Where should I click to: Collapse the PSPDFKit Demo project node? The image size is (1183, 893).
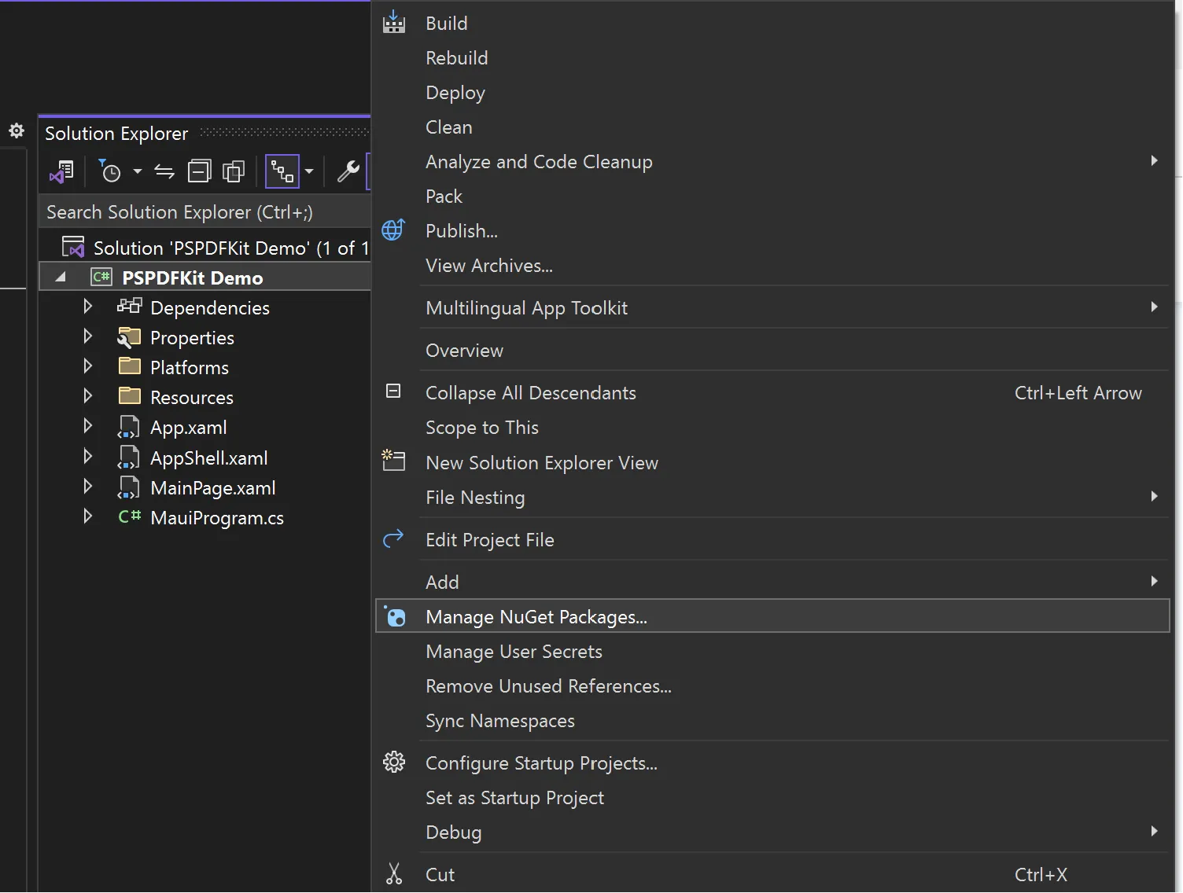pos(60,277)
